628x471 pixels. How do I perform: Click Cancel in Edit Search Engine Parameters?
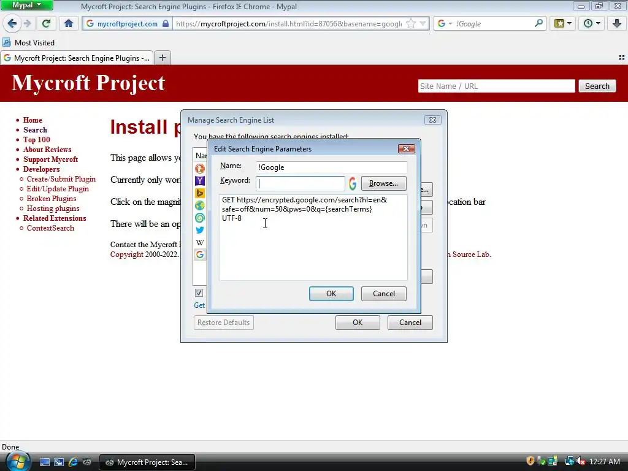click(384, 294)
